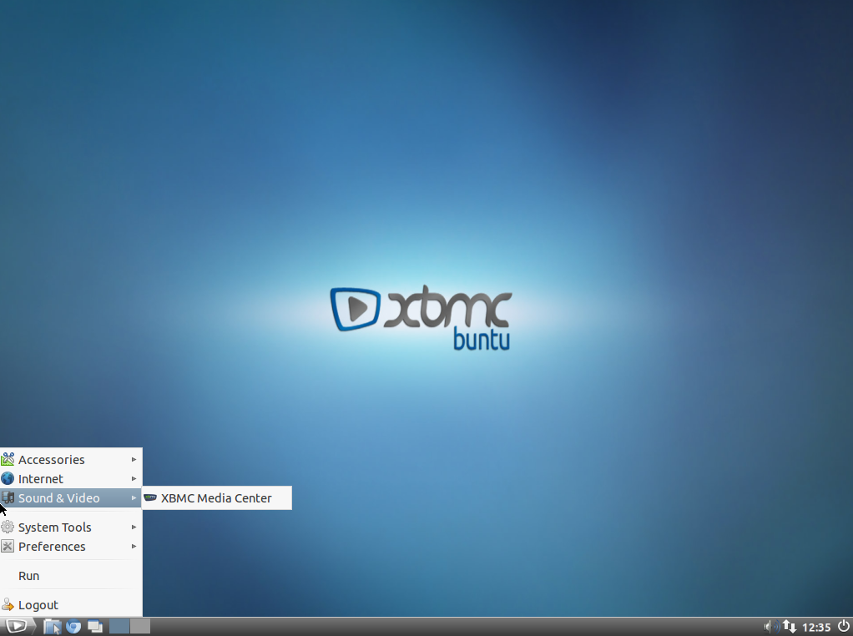
Task: Click the XBMC Media Center remote icon
Action: click(x=150, y=497)
